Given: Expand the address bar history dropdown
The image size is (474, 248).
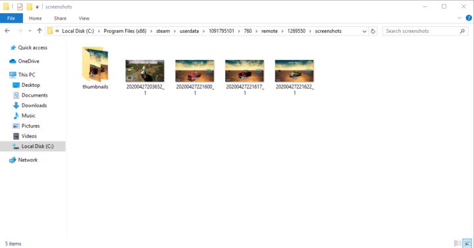Looking at the screenshot, I should pos(364,31).
